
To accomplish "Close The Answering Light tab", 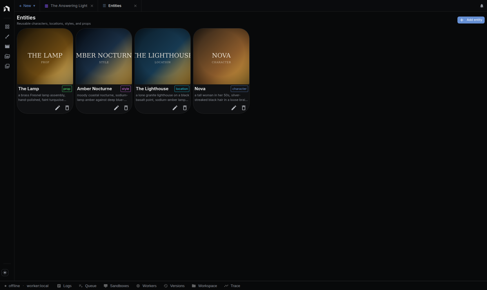I will pyautogui.click(x=92, y=6).
